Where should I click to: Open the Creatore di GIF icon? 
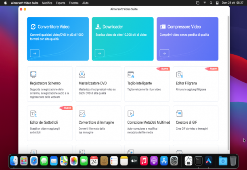179,114
